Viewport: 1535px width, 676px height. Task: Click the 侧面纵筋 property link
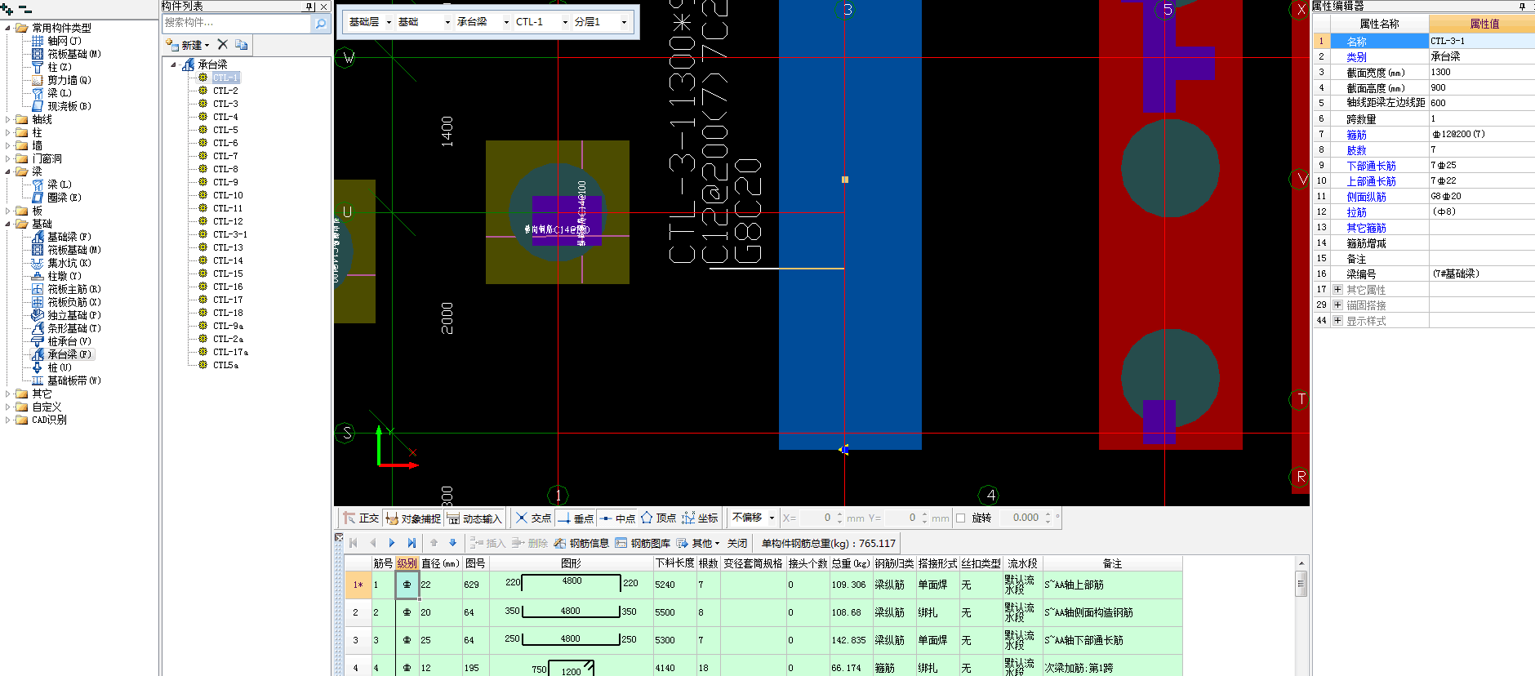[x=1366, y=197]
